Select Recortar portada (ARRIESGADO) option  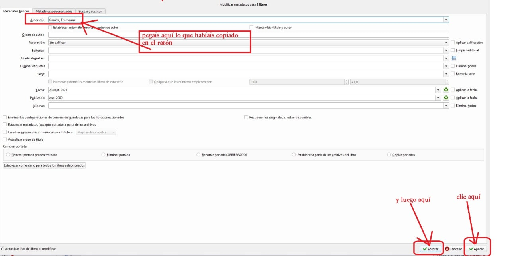pyautogui.click(x=222, y=155)
